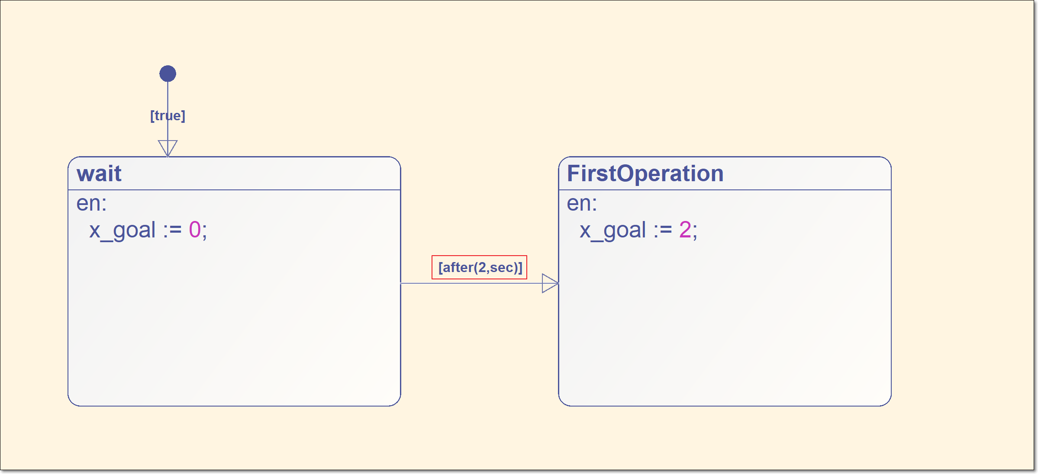Viewport: 1038px width, 474px height.
Task: Select the wait state title
Action: pyautogui.click(x=99, y=173)
